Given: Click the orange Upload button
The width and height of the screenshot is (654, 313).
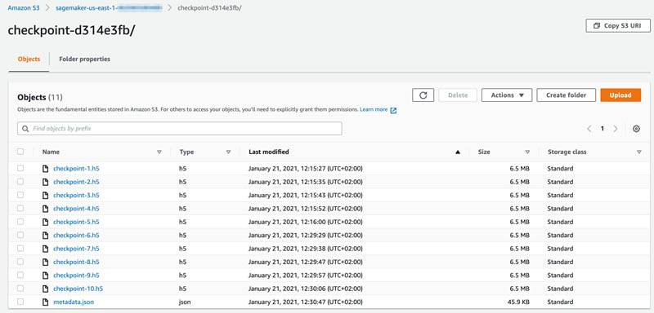Looking at the screenshot, I should click(620, 95).
